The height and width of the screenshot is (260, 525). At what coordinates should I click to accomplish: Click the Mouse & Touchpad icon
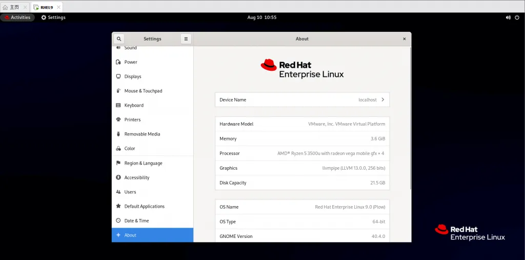pos(118,91)
